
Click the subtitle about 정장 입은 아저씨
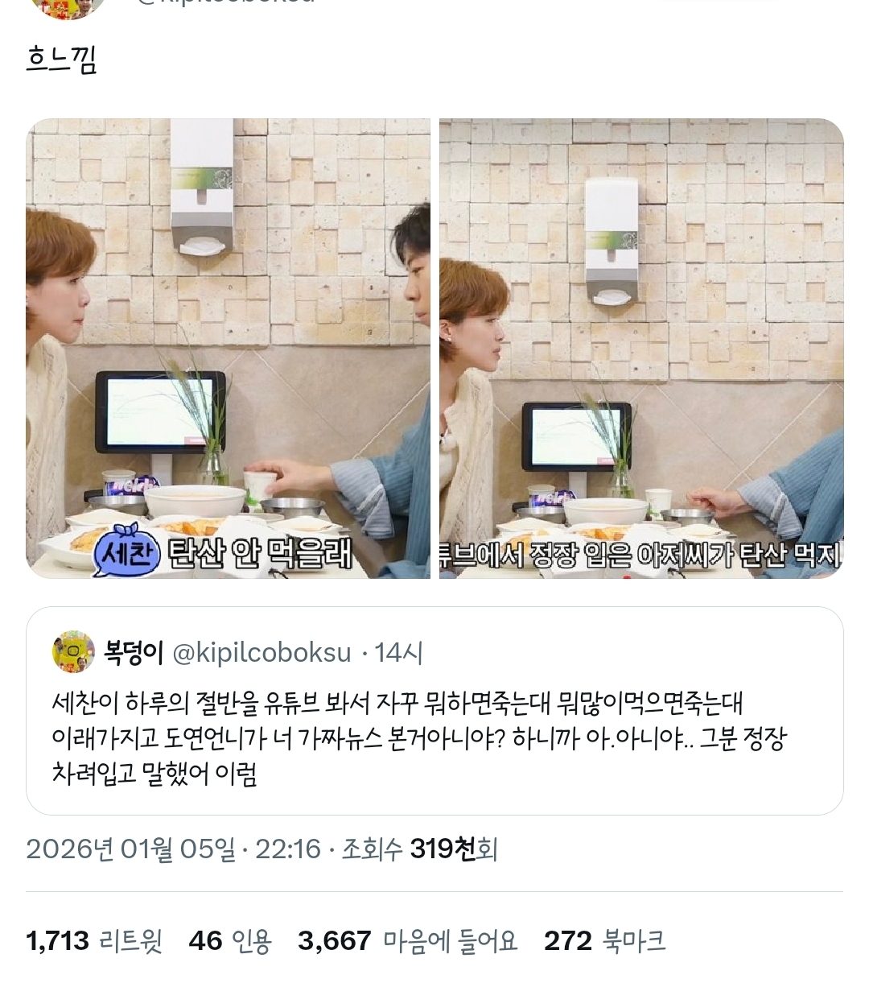(641, 556)
